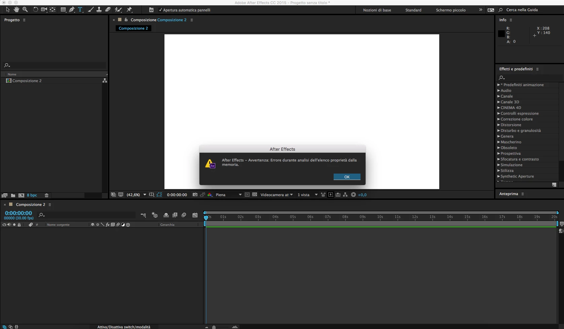This screenshot has height=329, width=564.
Task: Click the Project panel search field
Action: pyautogui.click(x=54, y=65)
